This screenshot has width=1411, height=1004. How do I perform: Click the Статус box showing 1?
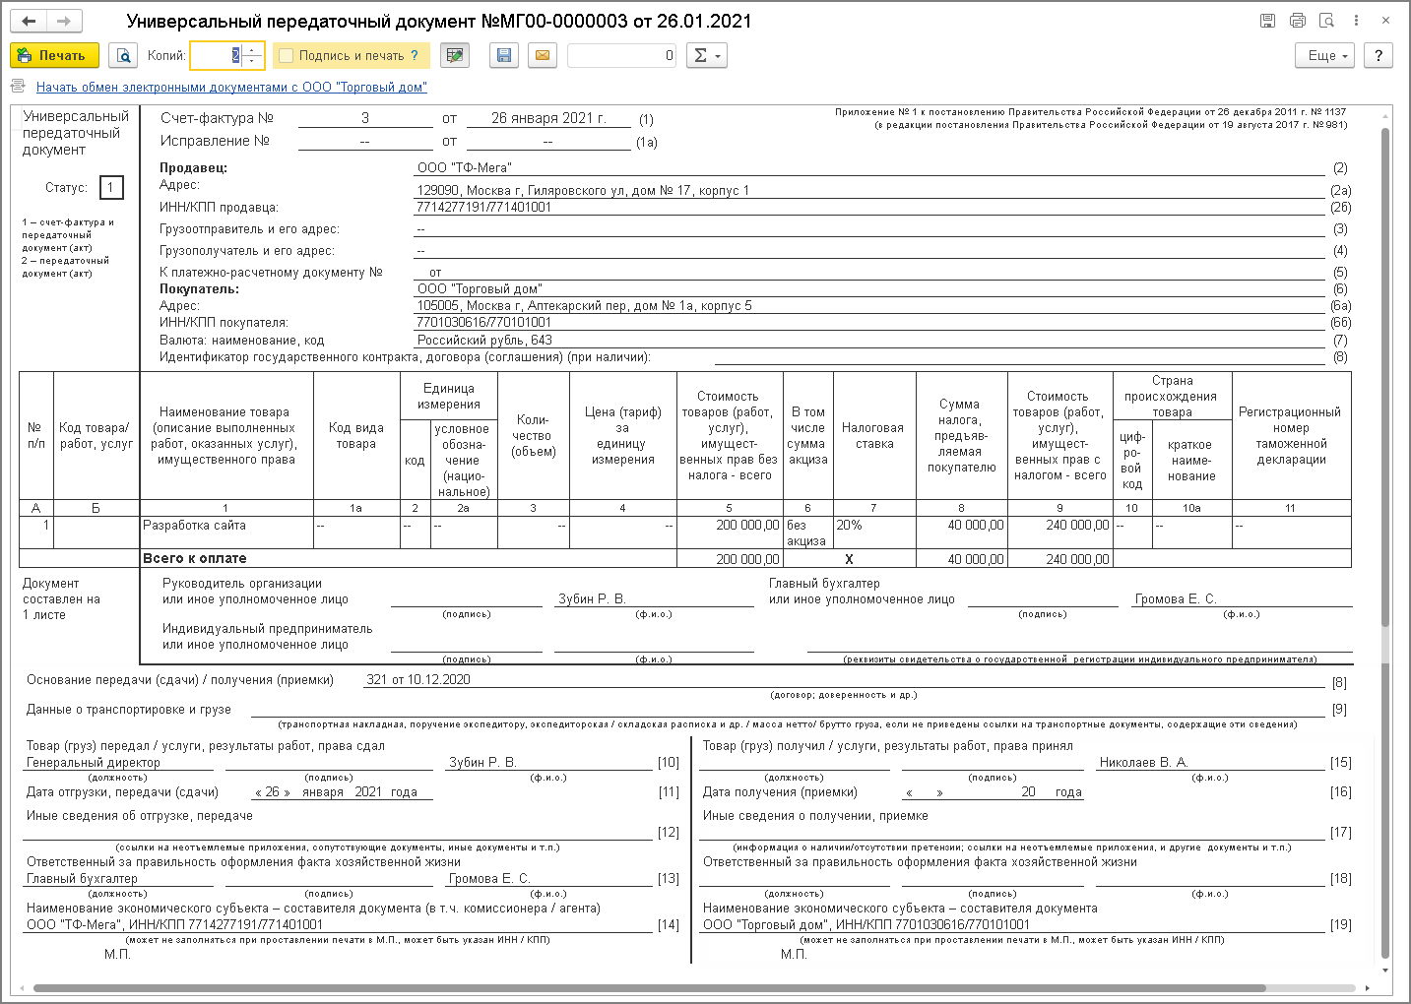pos(110,187)
